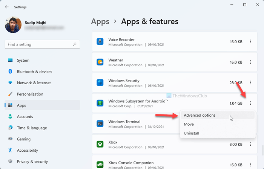Focus the Find a setting search box
Image resolution: width=264 pixels, height=169 pixels.
pos(42,44)
